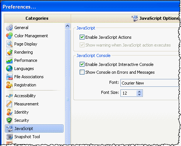Increase Font Size with up arrow
Image resolution: width=181 pixels, height=146 pixels.
coord(139,92)
